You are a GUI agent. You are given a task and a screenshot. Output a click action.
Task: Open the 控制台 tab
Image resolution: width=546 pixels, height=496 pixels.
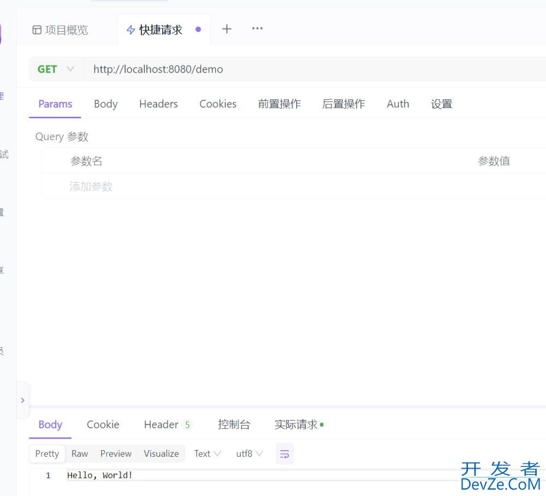pos(234,425)
